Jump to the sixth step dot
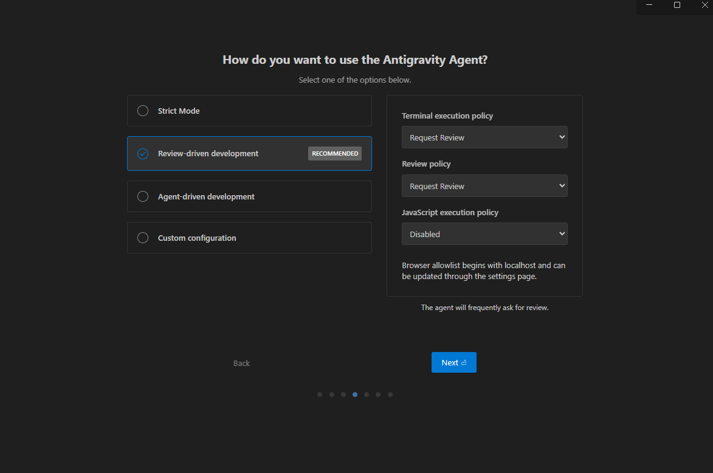Image resolution: width=713 pixels, height=473 pixels. point(378,395)
